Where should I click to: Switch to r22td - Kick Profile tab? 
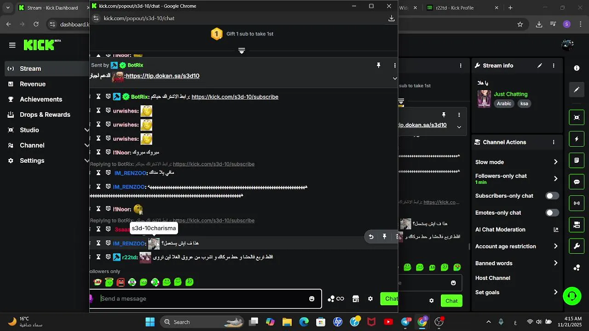462,8
